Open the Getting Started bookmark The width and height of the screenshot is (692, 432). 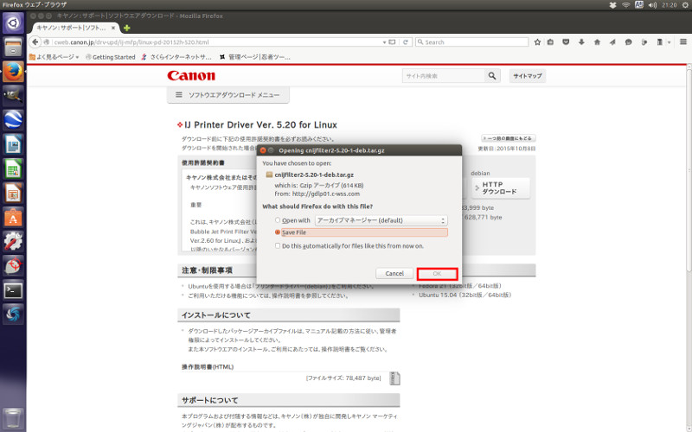click(x=111, y=57)
